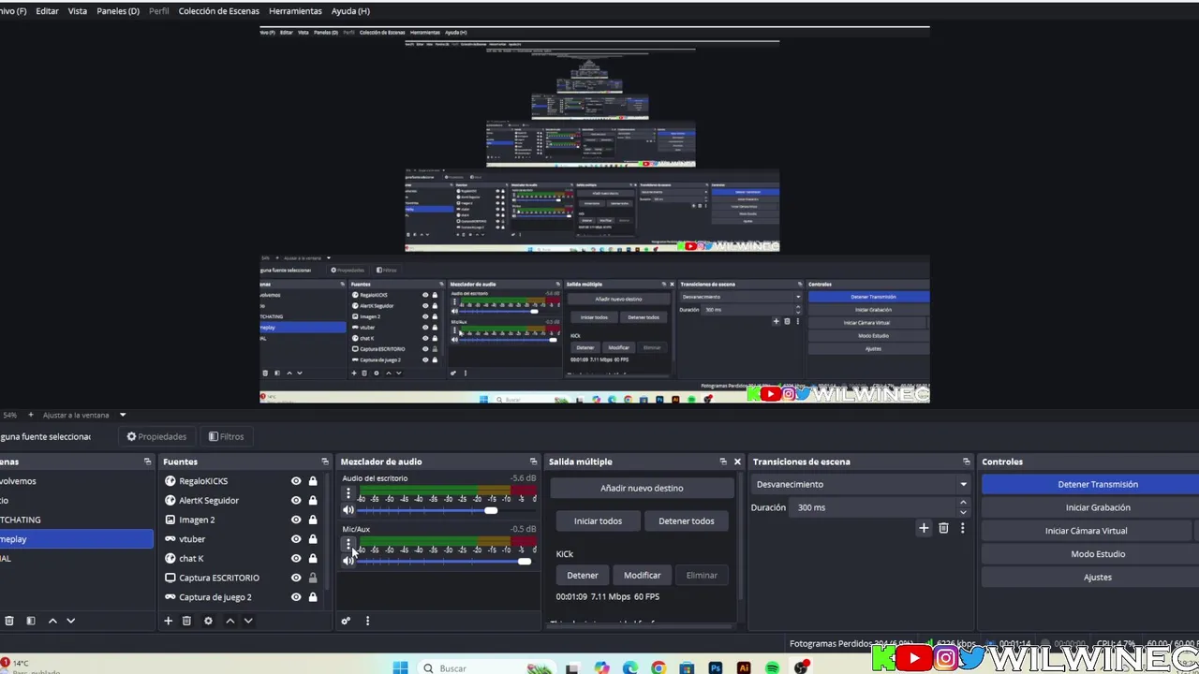1199x674 pixels.
Task: Switch to Modo Estudio
Action: coord(1090,554)
